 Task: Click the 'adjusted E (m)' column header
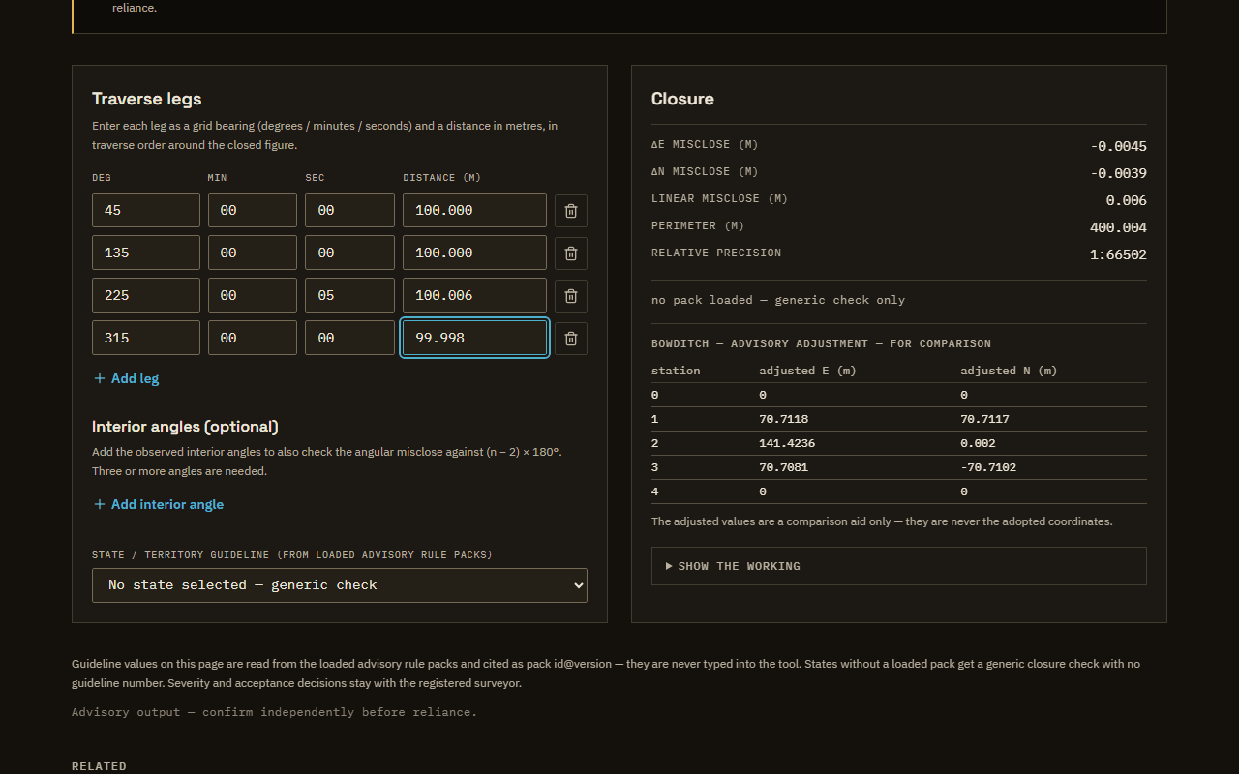[x=807, y=371]
